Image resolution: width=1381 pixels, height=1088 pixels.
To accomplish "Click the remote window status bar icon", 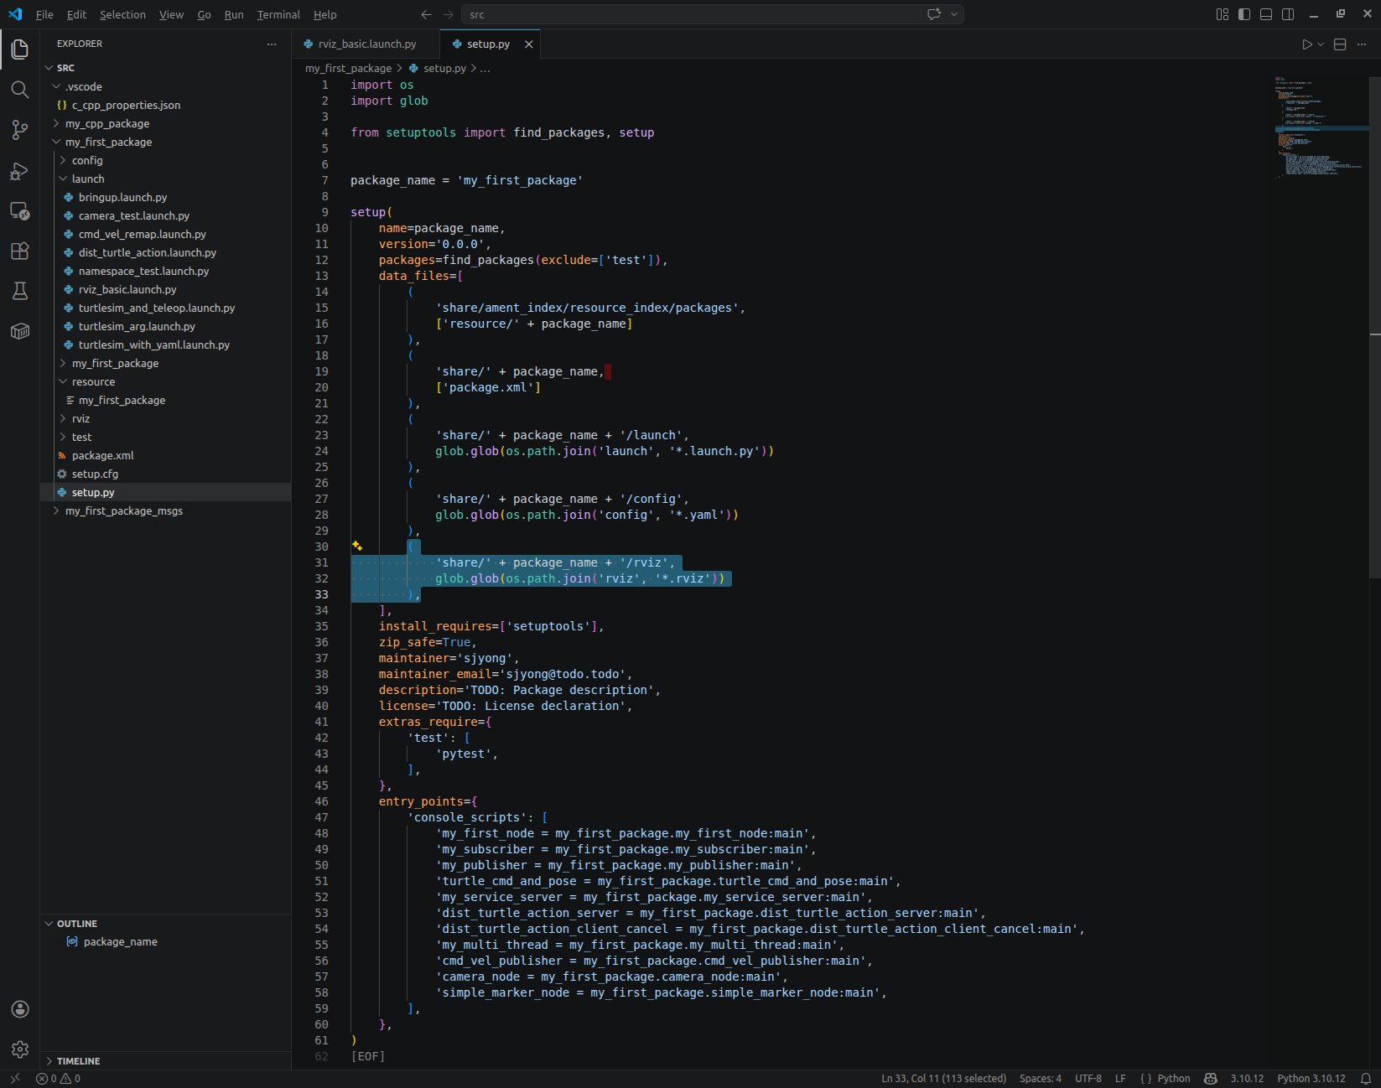I will 14,1079.
